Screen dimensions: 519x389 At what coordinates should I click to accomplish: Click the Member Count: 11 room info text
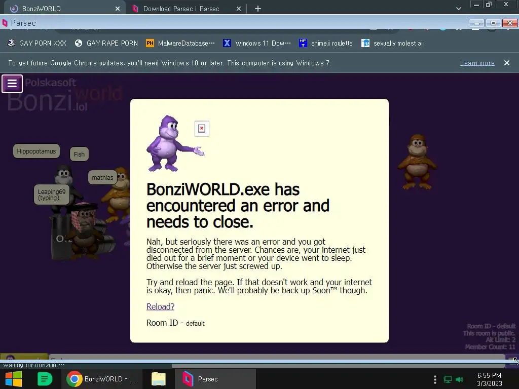[490, 347]
